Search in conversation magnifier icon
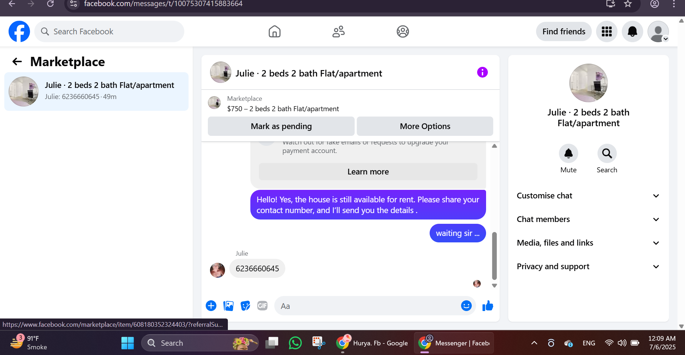685x355 pixels. point(607,153)
